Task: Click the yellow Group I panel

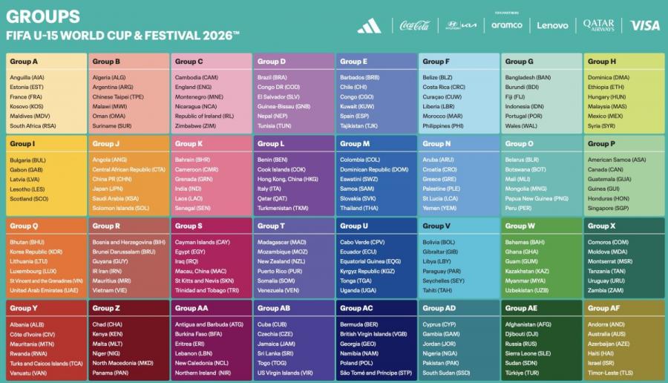Action: coord(47,175)
